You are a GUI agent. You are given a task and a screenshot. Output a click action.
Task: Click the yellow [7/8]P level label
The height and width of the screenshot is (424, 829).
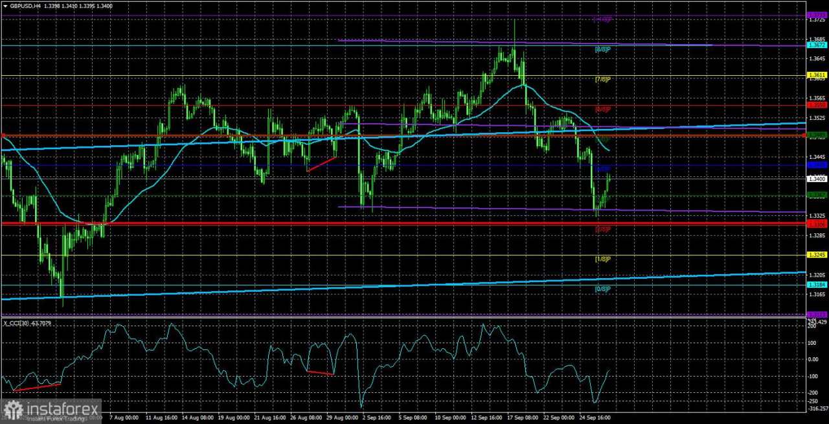[x=603, y=79]
